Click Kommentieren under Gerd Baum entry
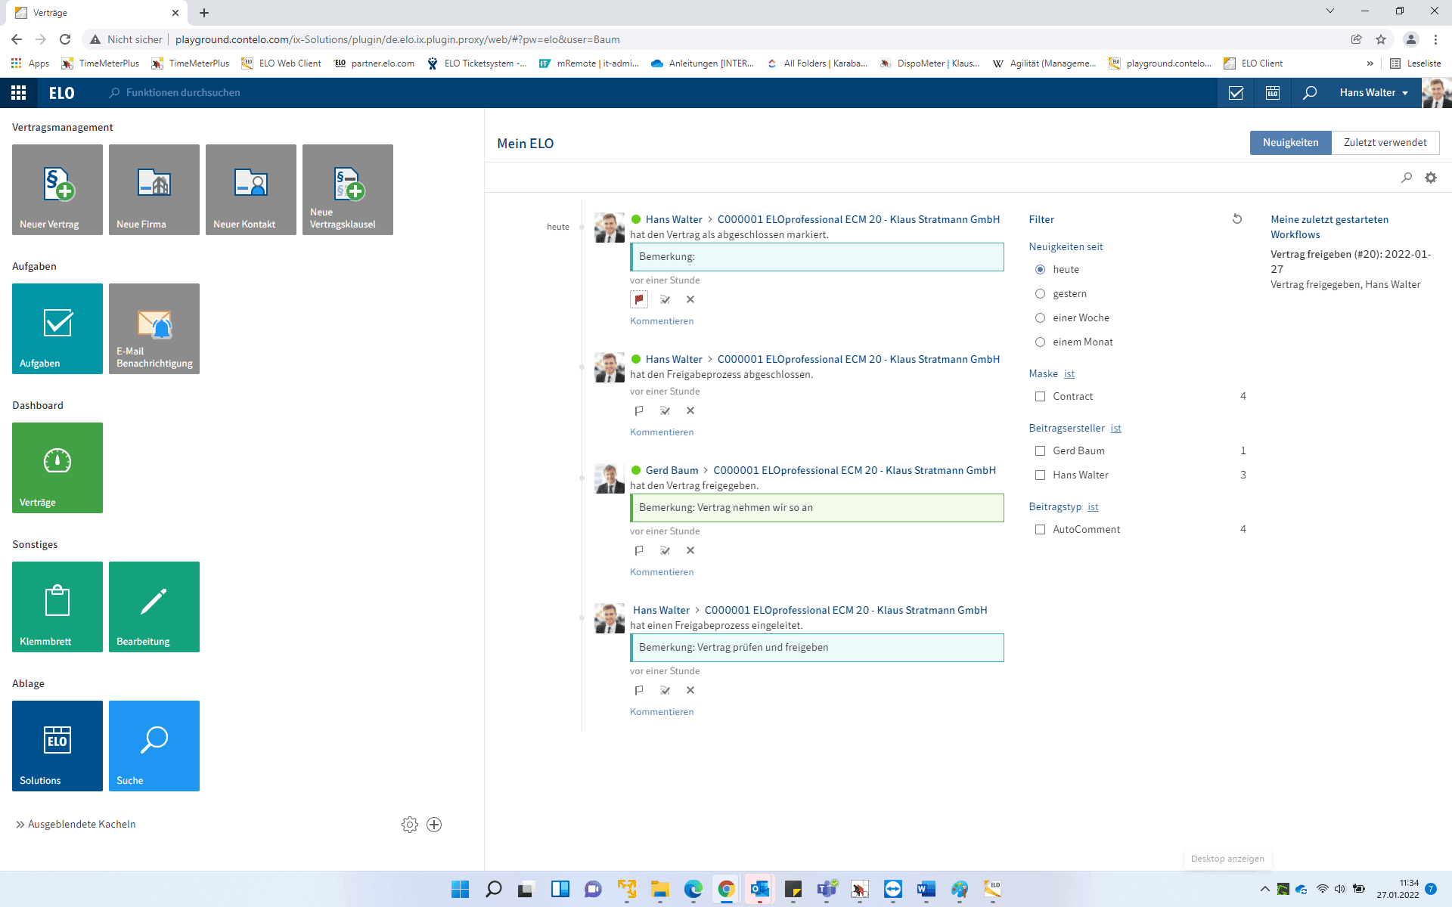This screenshot has height=907, width=1452. [x=662, y=572]
